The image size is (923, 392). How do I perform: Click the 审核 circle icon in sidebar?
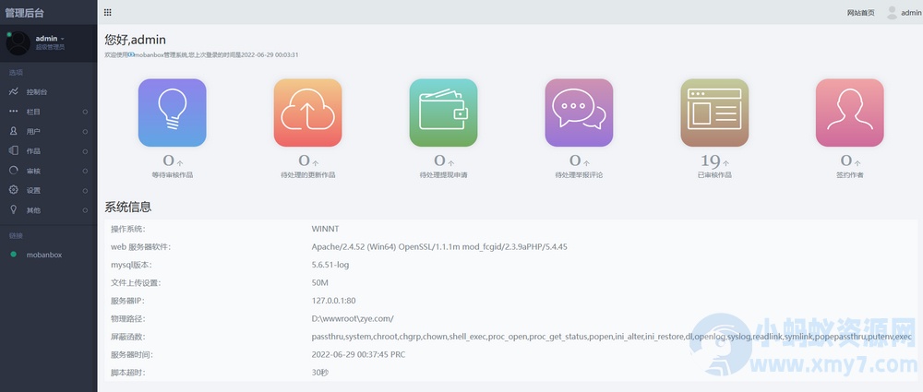click(x=14, y=171)
